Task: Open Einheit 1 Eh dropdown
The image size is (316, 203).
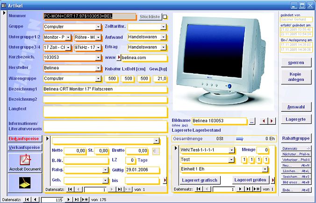Action: [265, 169]
